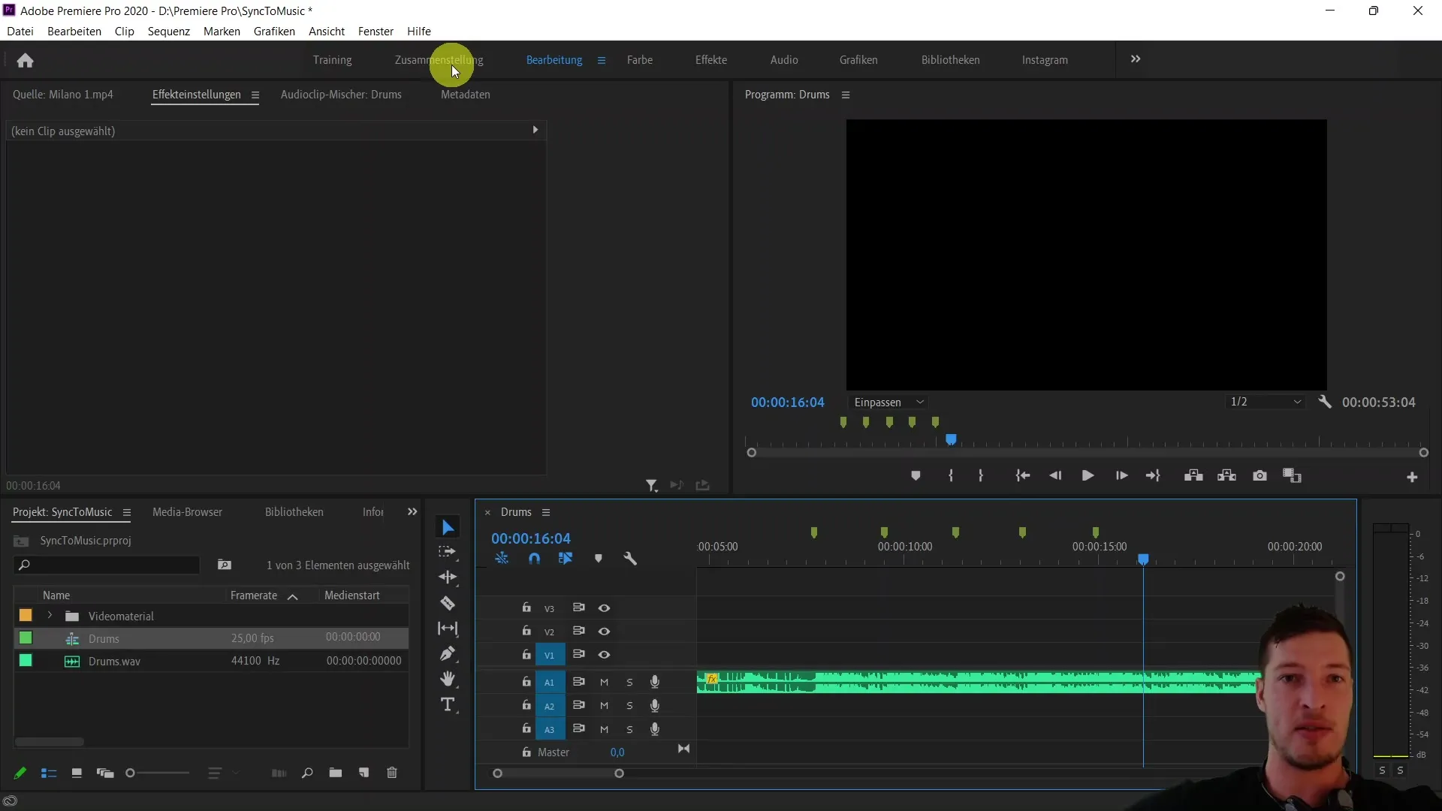This screenshot has width=1442, height=811.
Task: Click New Bin folder icon in Project panel
Action: tap(336, 773)
